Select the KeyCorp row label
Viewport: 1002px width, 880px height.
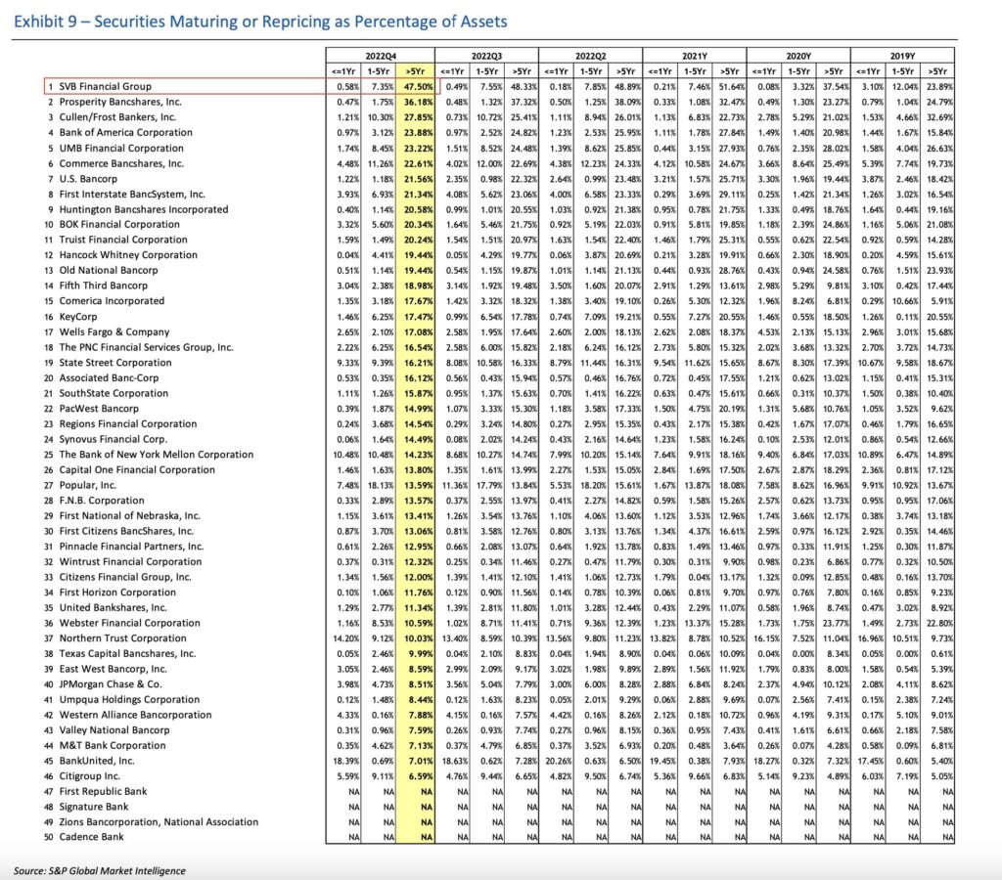[x=78, y=317]
